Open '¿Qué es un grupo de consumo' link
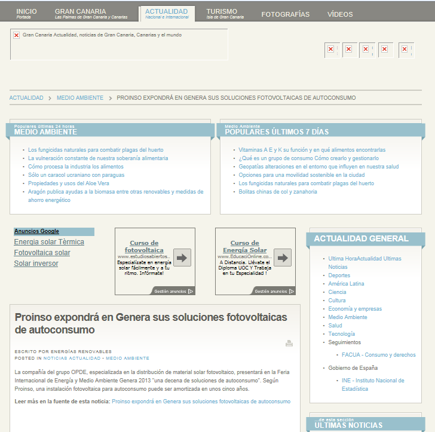435x432 pixels. point(309,158)
